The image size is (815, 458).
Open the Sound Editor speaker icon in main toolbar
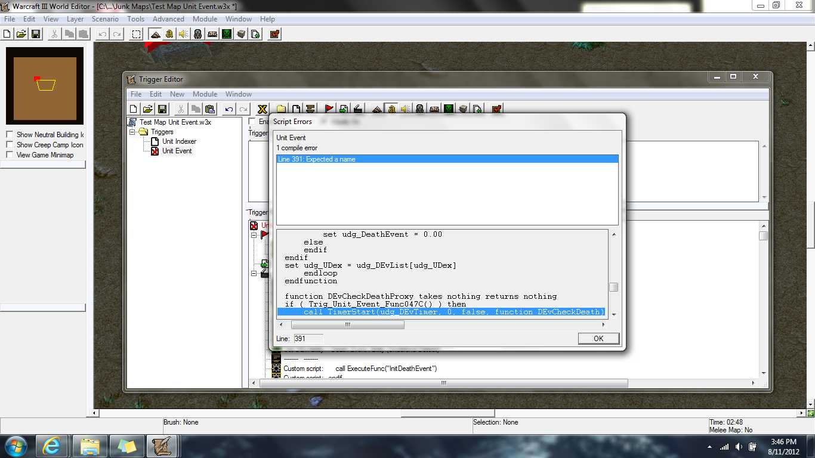coord(184,34)
